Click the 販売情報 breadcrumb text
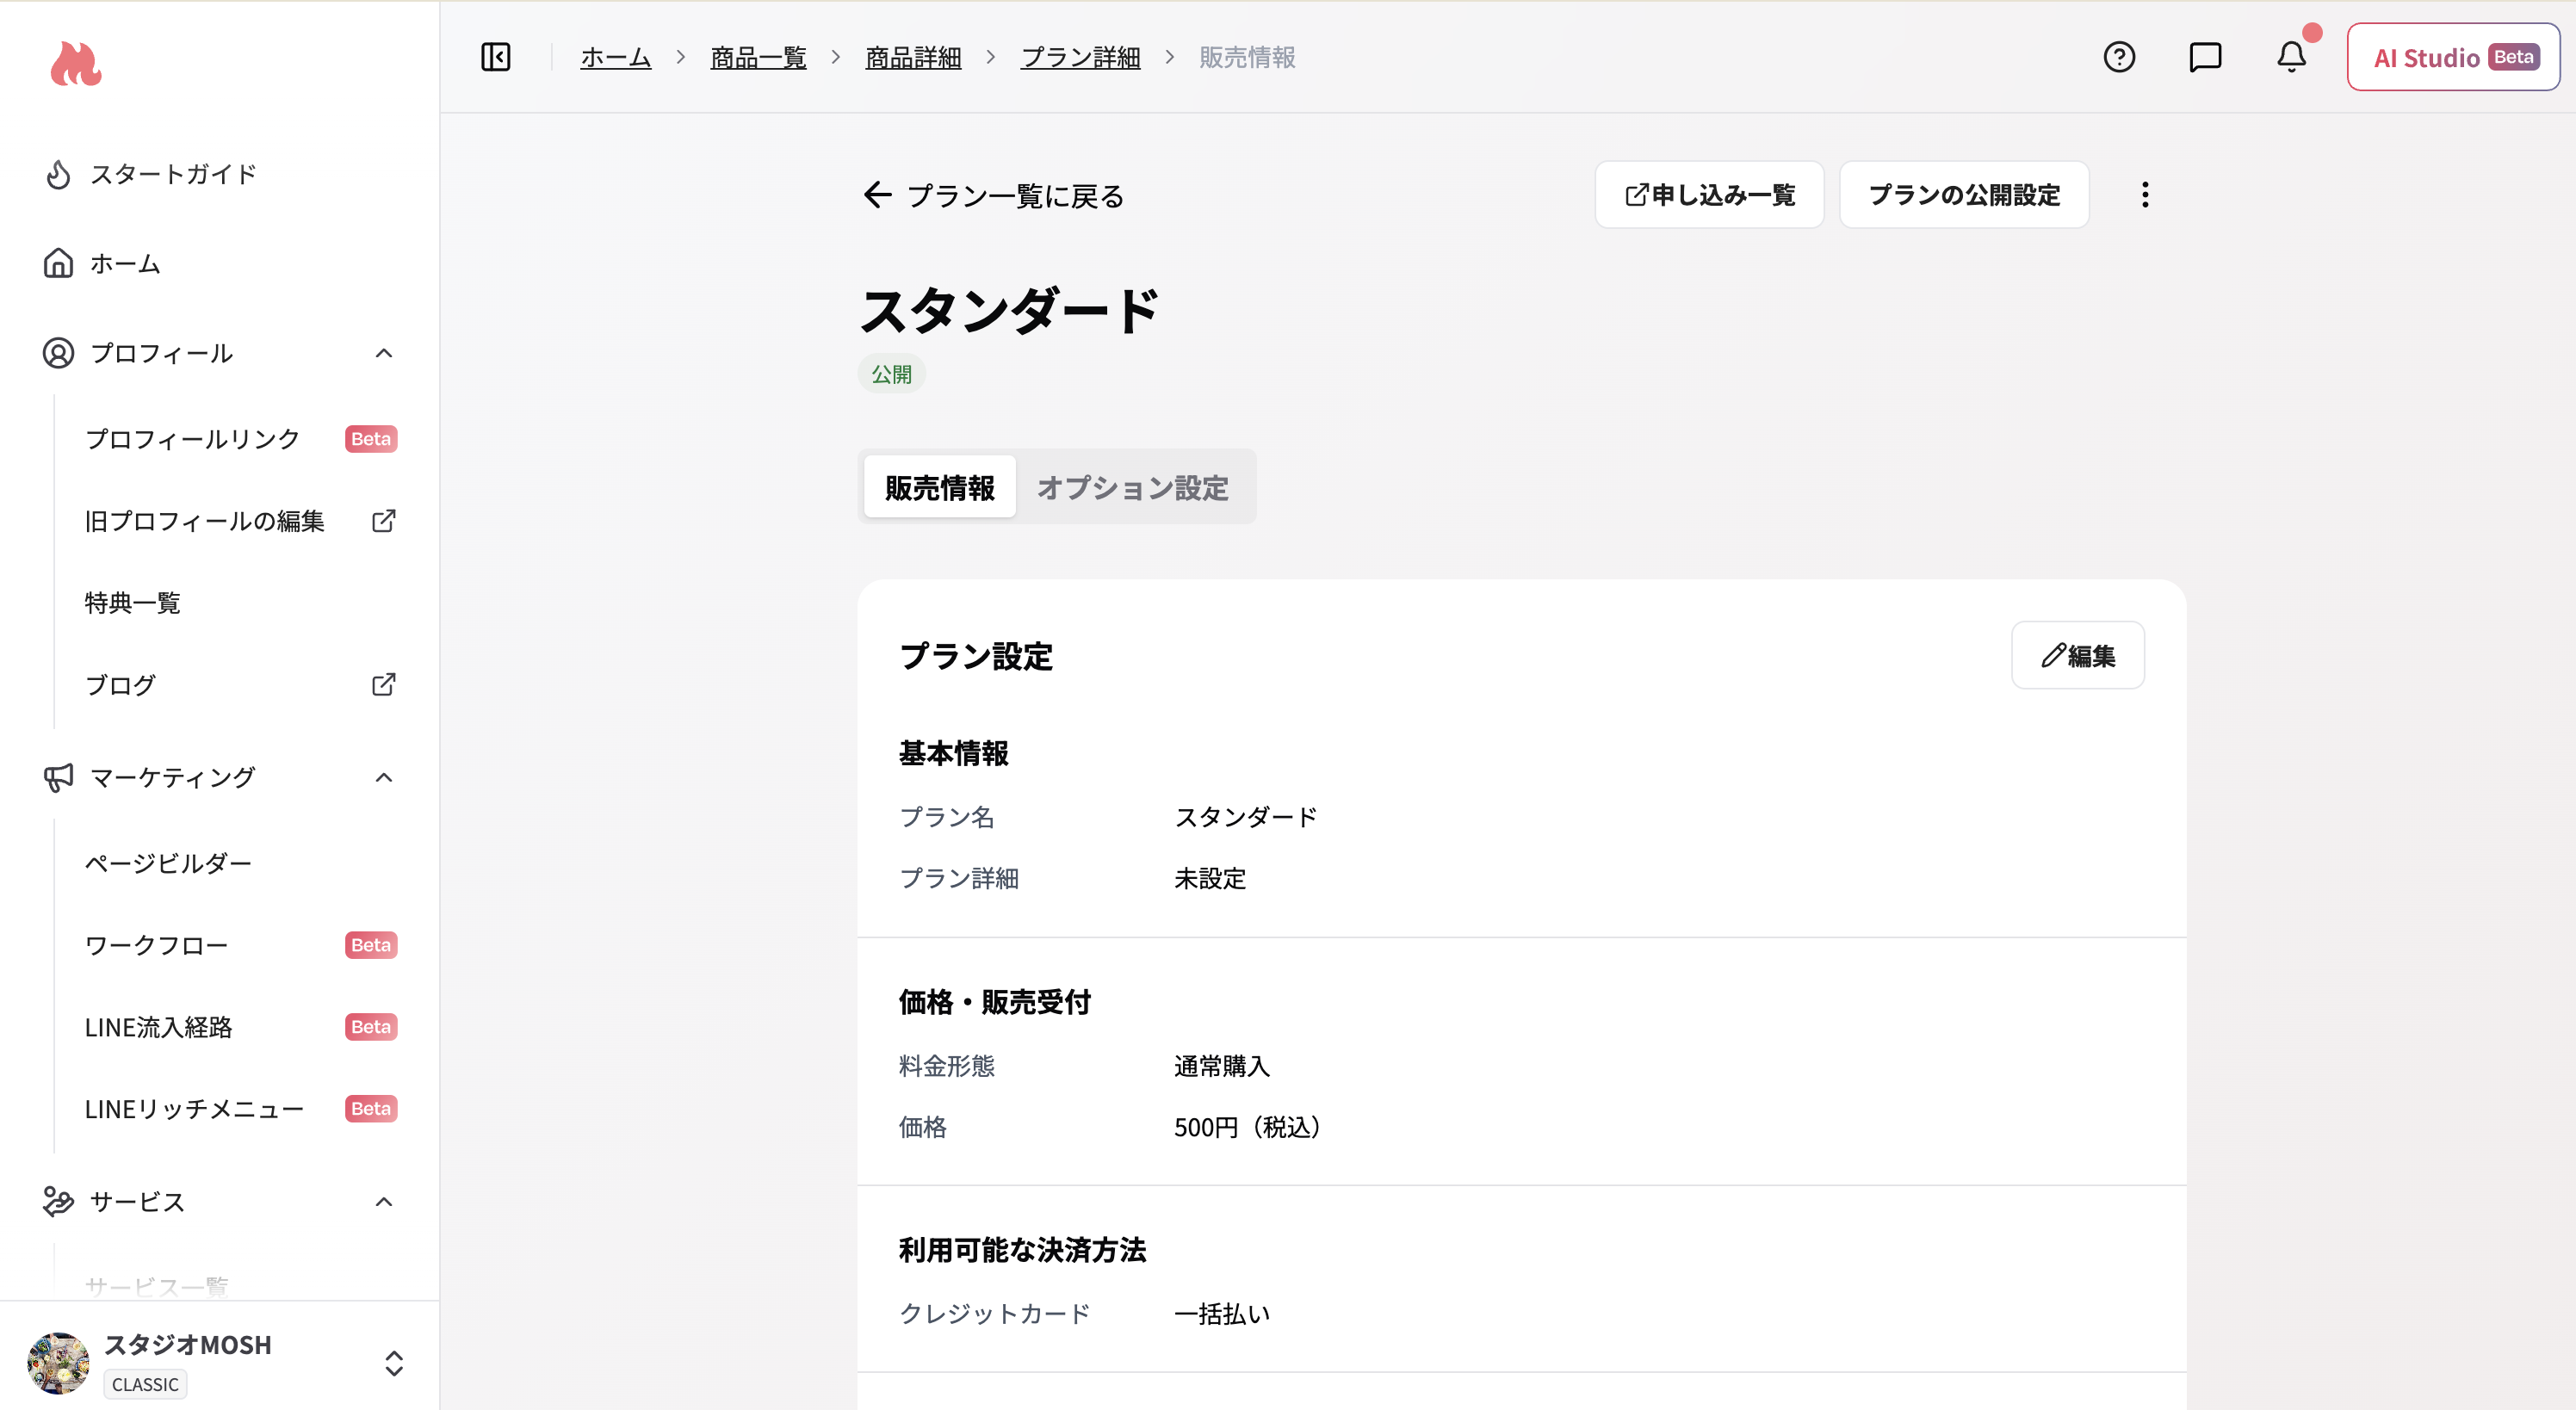The height and width of the screenshot is (1410, 2576). click(1247, 57)
